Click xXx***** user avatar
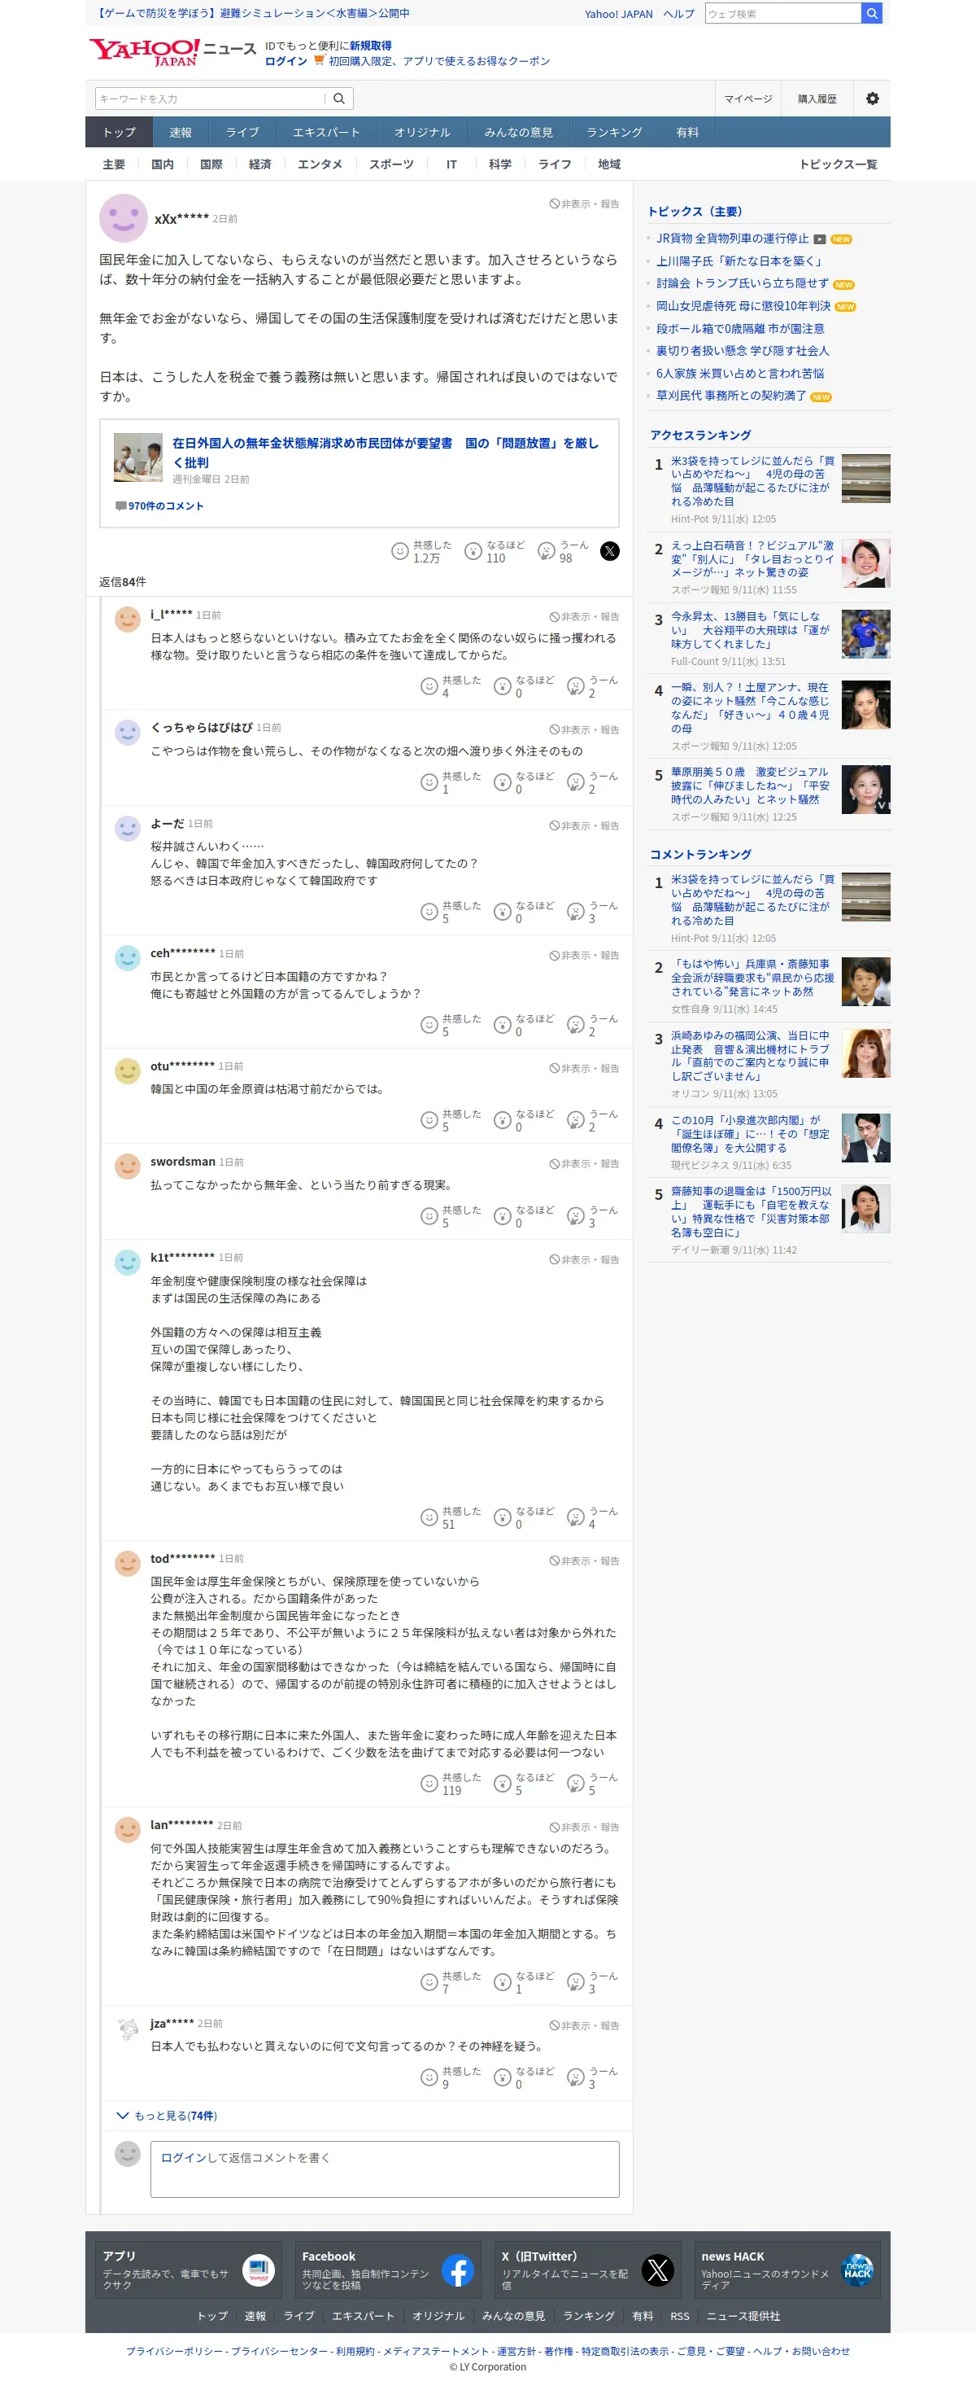The width and height of the screenshot is (976, 2390). click(124, 218)
